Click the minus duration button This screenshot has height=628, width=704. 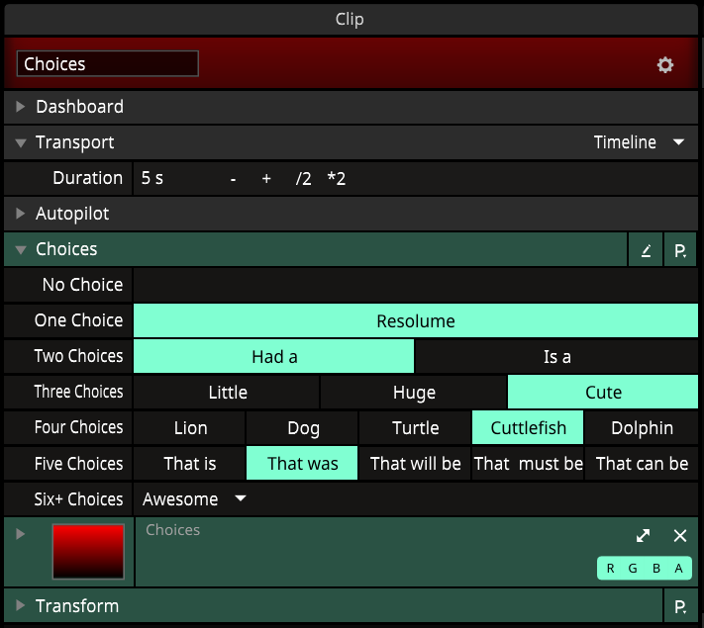click(x=233, y=179)
